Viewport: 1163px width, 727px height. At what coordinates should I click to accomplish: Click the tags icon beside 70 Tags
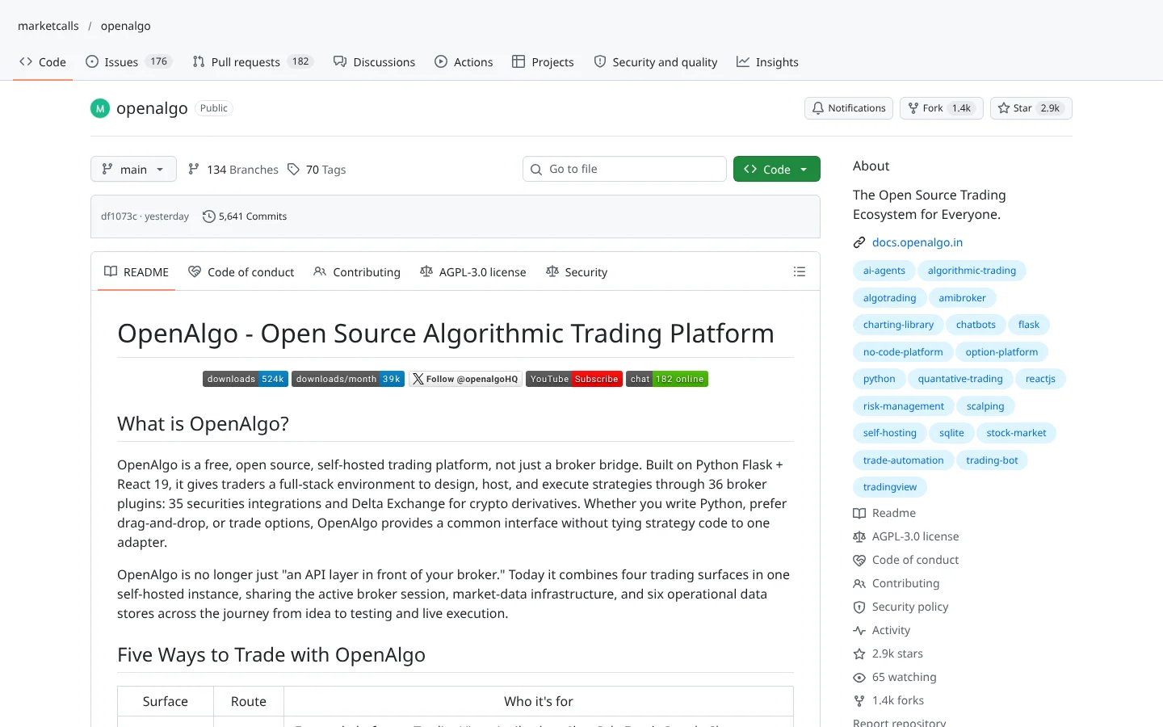293,170
